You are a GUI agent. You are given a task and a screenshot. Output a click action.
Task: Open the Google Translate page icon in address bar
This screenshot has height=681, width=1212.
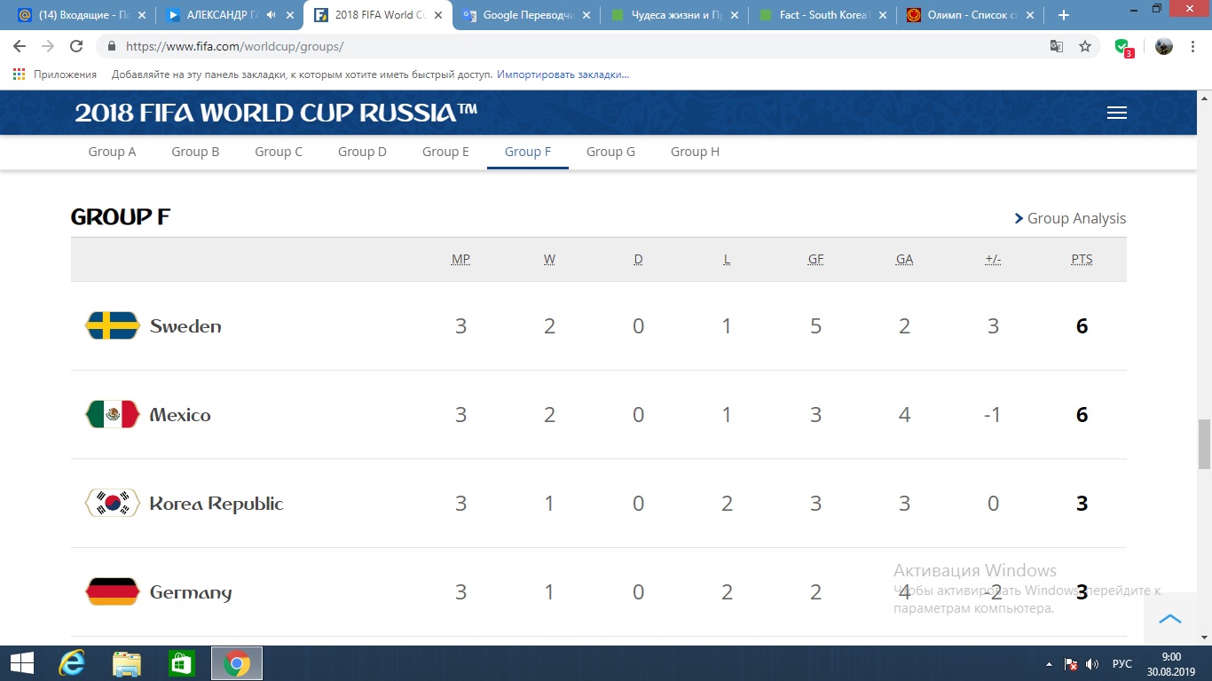pos(1057,46)
